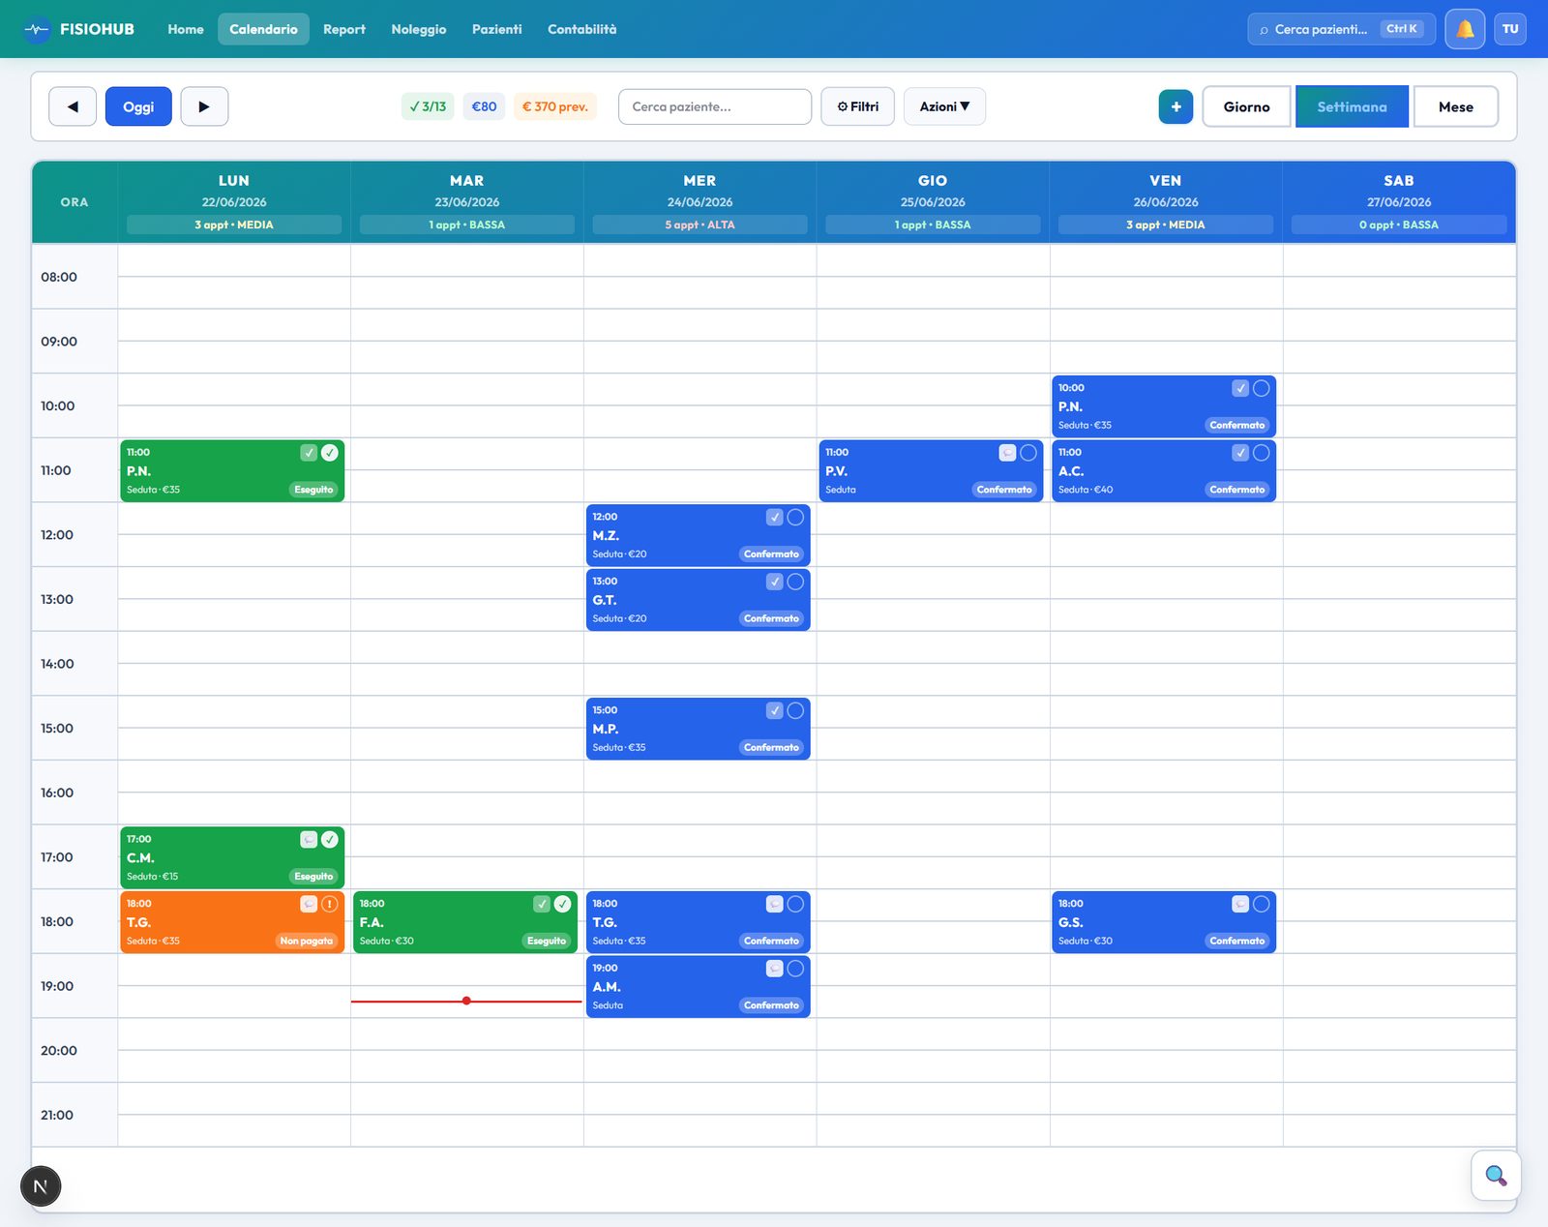1548x1227 pixels.
Task: Open the Filtri filter options
Action: point(857,106)
